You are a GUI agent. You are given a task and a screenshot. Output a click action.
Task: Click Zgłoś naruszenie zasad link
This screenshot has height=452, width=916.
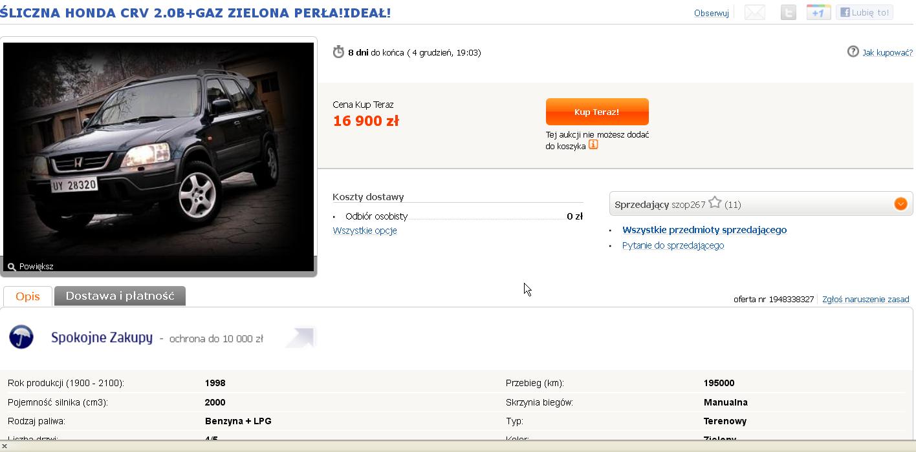[866, 300]
